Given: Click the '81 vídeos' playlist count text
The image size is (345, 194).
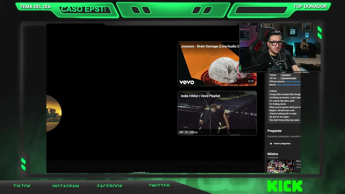Looking at the screenshot, I should click(191, 132).
